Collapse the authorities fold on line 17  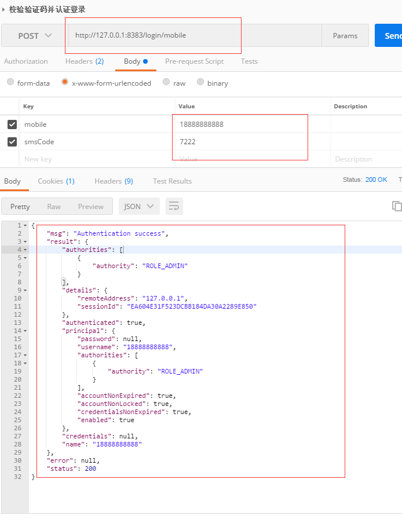pyautogui.click(x=25, y=355)
